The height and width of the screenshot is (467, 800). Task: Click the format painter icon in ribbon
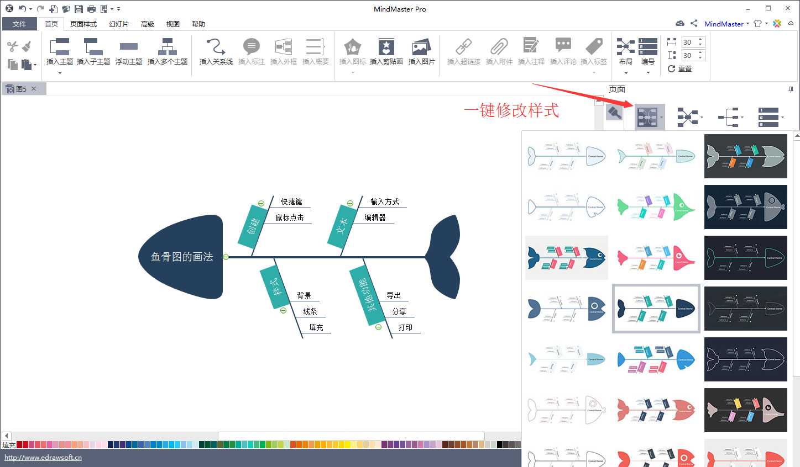pyautogui.click(x=27, y=46)
